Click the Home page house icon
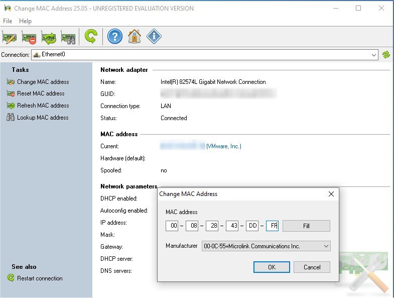This screenshot has width=394, height=298. 135,37
